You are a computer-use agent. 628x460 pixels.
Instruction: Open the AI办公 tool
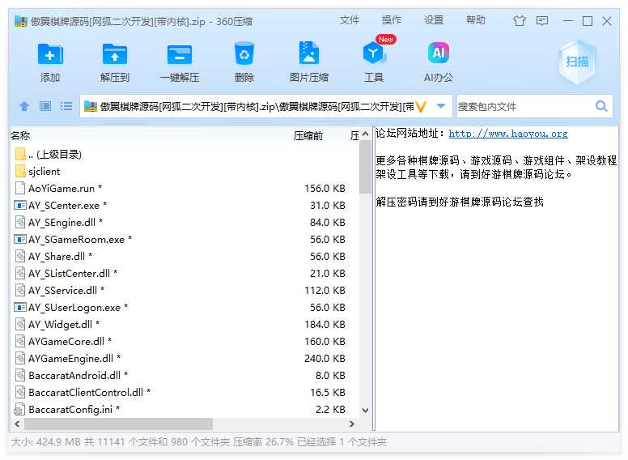(x=438, y=53)
